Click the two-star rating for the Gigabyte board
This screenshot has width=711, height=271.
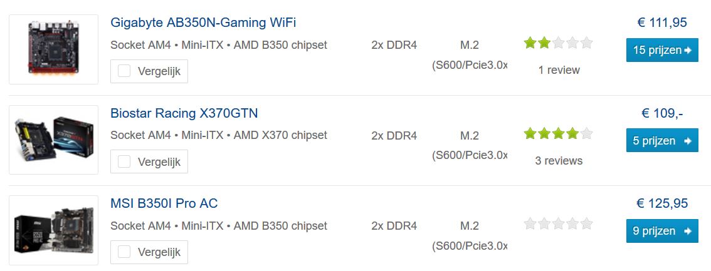pyautogui.click(x=558, y=43)
